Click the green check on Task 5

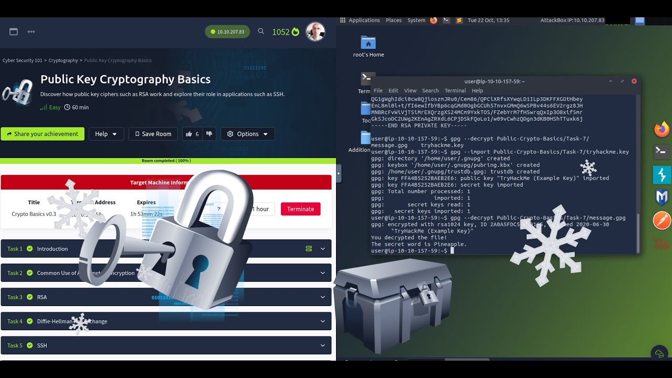pos(30,345)
